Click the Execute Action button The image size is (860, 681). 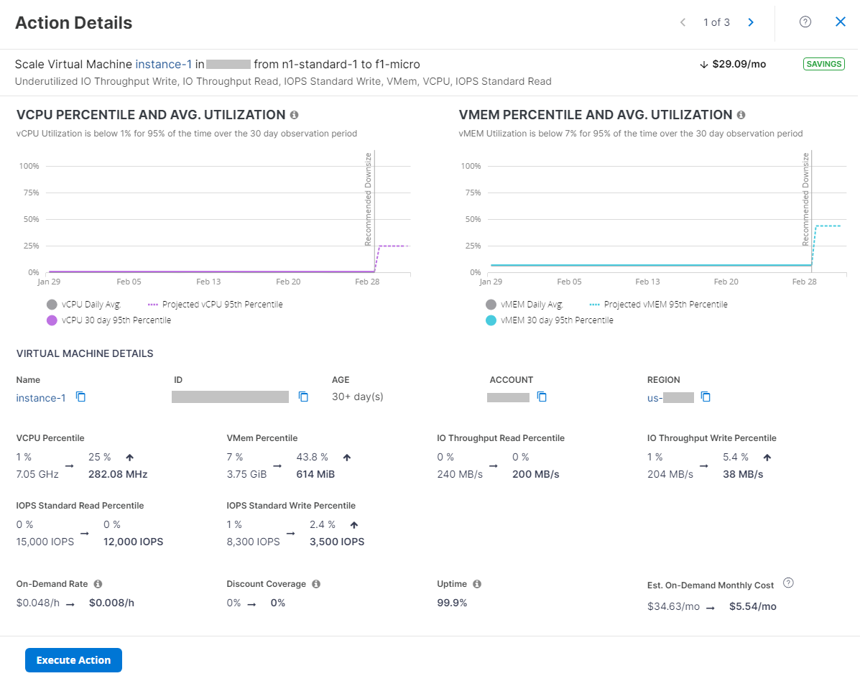pos(73,660)
